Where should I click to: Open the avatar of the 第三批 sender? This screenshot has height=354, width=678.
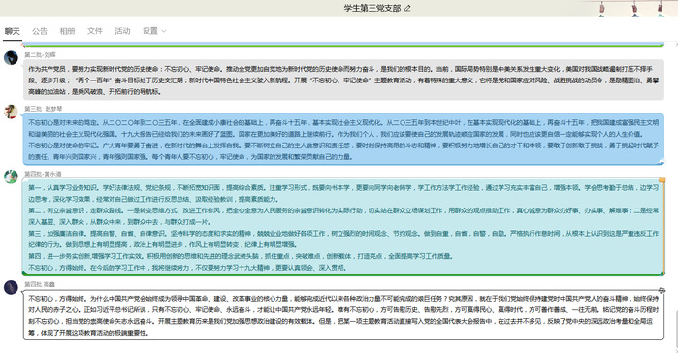[11, 112]
